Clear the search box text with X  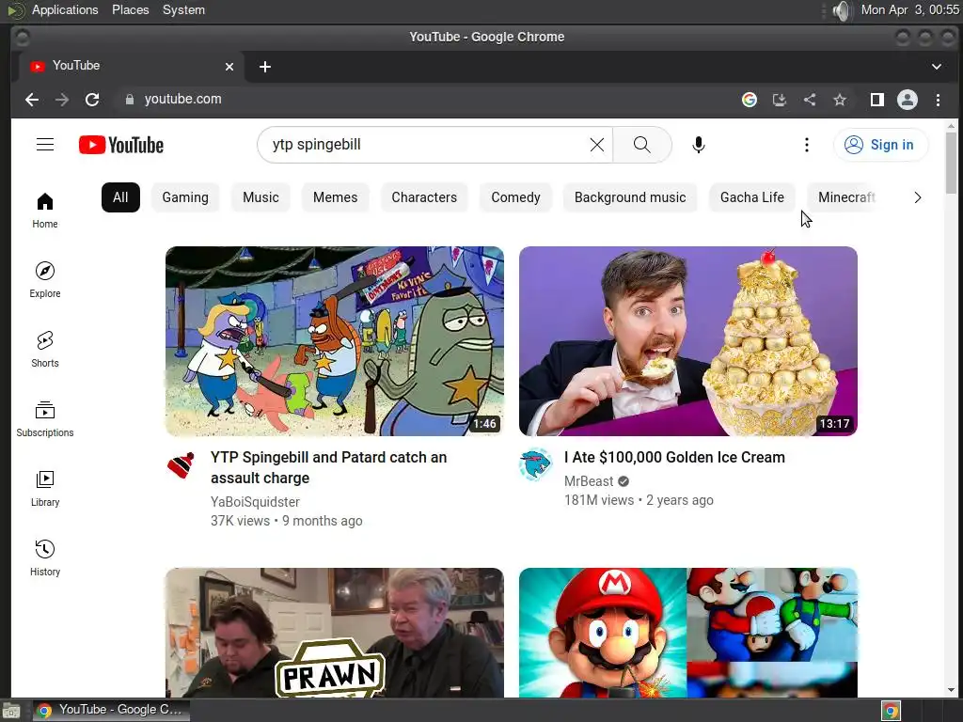point(596,145)
